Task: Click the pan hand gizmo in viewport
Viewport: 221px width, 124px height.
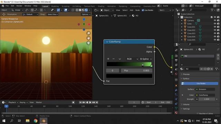Action: click(88, 38)
